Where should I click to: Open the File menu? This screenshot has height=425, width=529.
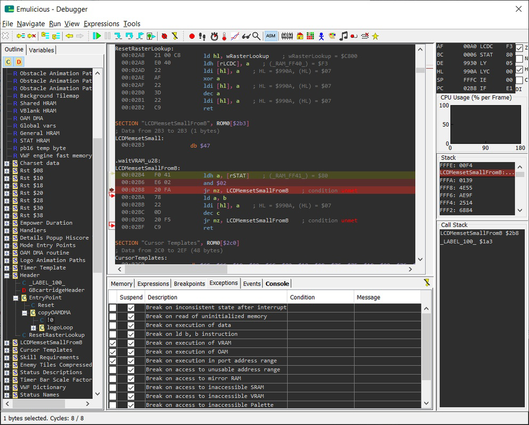point(7,23)
